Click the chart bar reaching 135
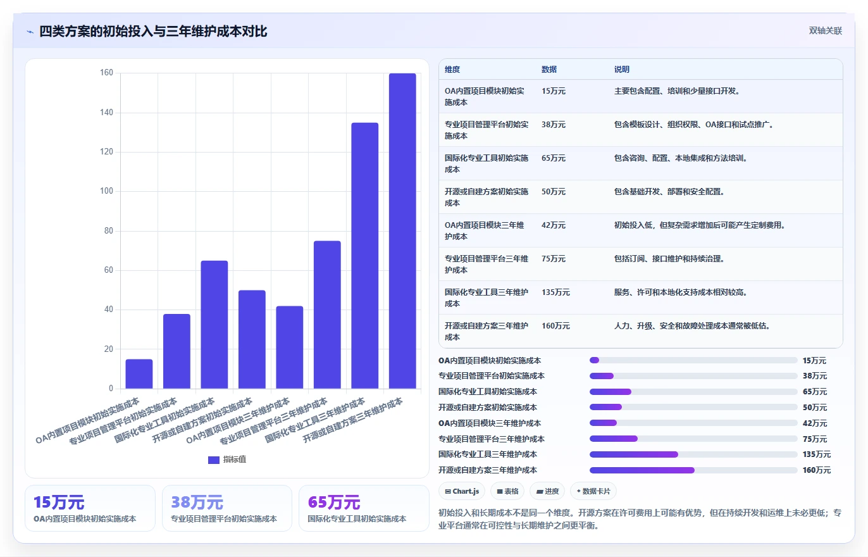The height and width of the screenshot is (557, 868). tap(365, 256)
